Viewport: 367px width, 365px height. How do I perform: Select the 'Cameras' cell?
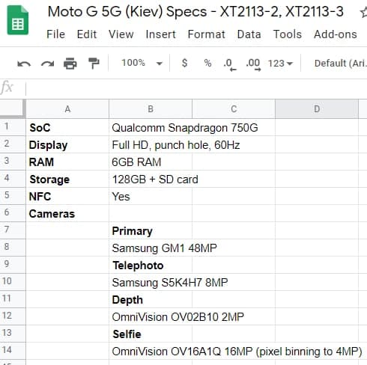(67, 213)
